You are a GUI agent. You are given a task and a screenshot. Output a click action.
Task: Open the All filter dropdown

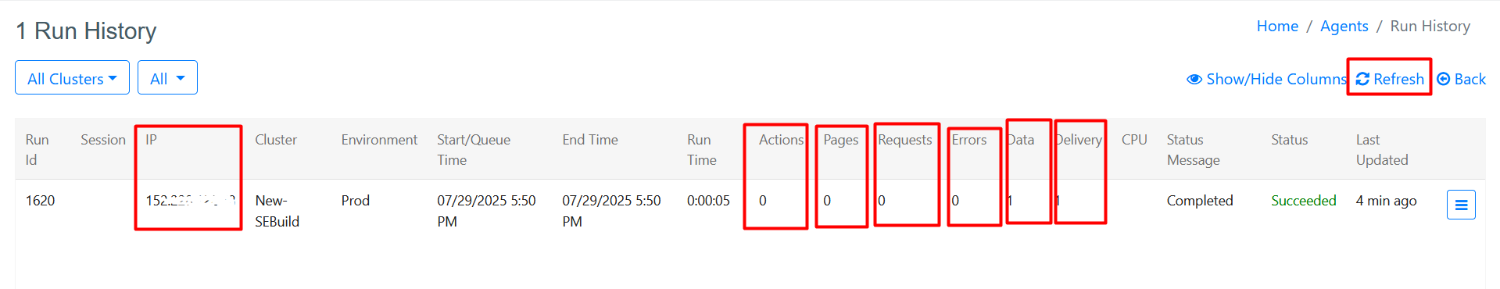[167, 78]
